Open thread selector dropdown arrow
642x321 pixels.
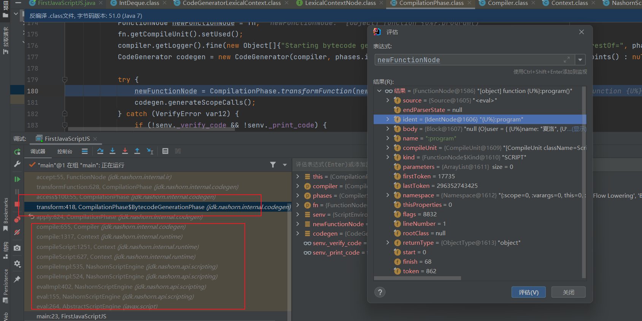click(285, 165)
